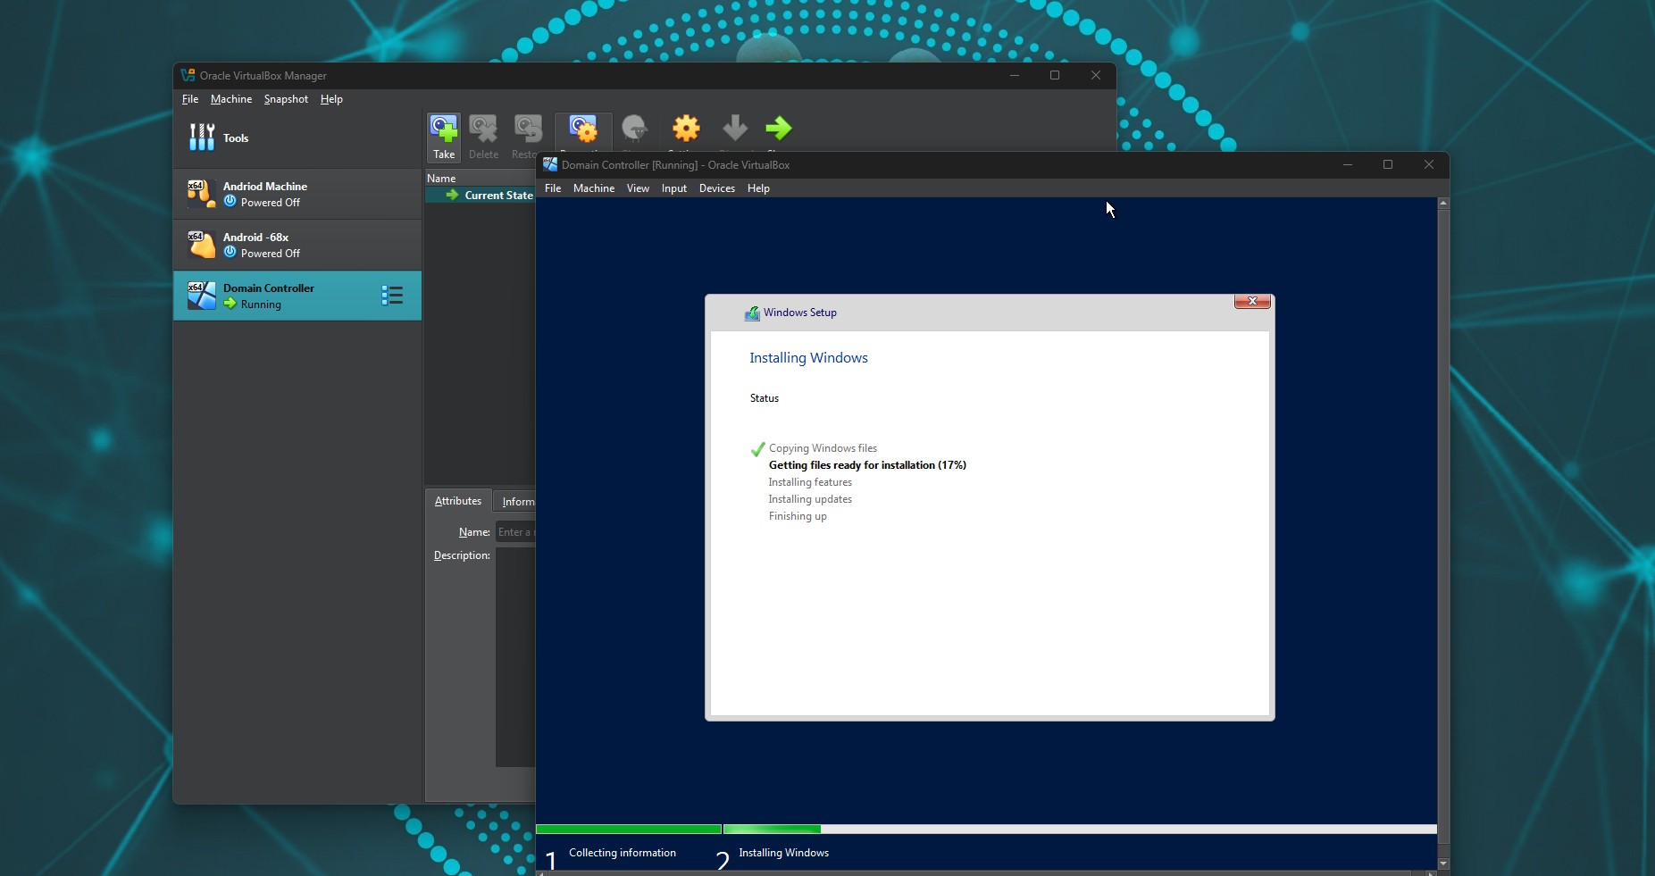1655x876 pixels.
Task: Open the Domain Controller machine tools menu icon
Action: [x=392, y=296]
